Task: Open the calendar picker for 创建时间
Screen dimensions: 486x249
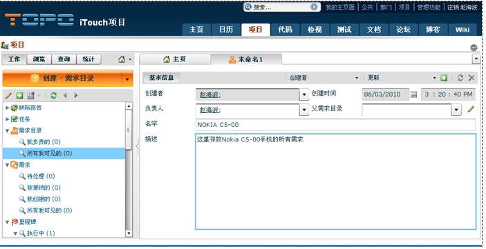Action: [x=414, y=94]
